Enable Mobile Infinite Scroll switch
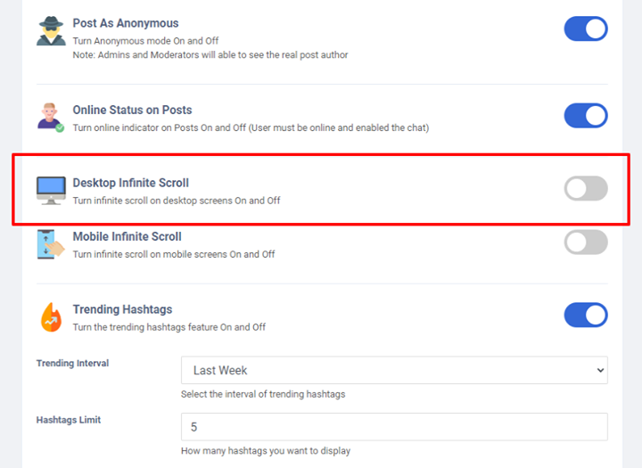 (586, 242)
